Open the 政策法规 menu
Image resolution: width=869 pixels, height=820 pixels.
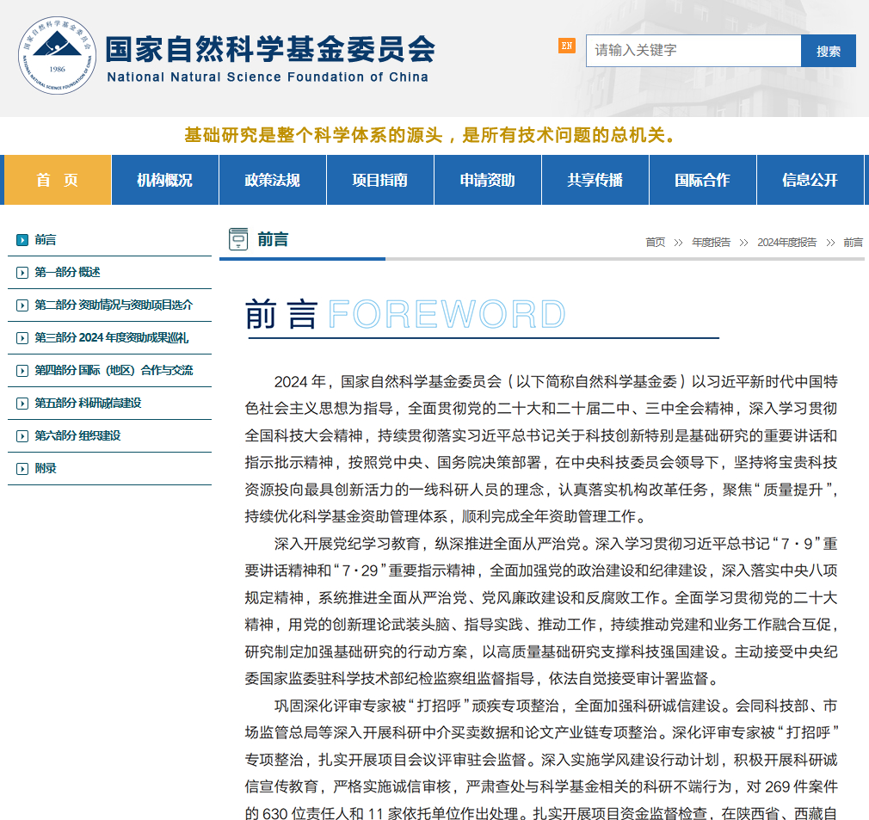click(x=272, y=179)
